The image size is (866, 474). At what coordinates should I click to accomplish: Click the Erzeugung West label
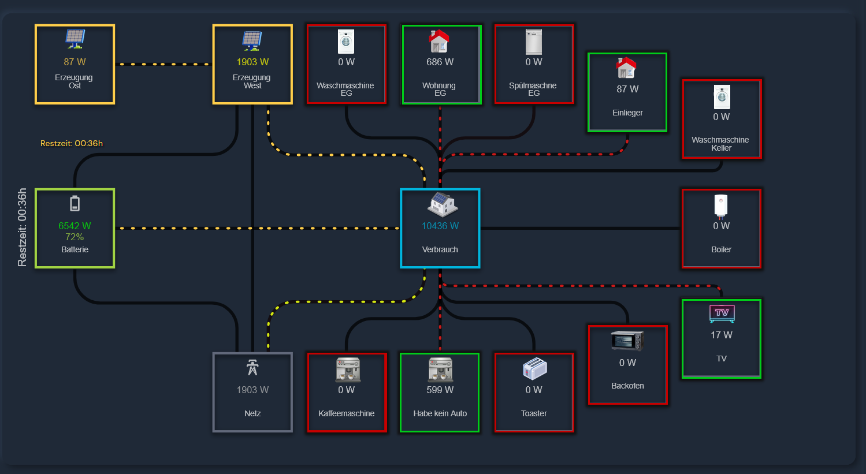(x=252, y=81)
